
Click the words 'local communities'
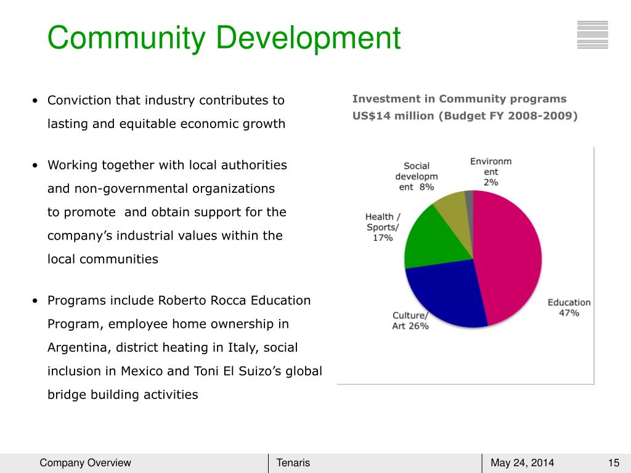click(x=103, y=259)
